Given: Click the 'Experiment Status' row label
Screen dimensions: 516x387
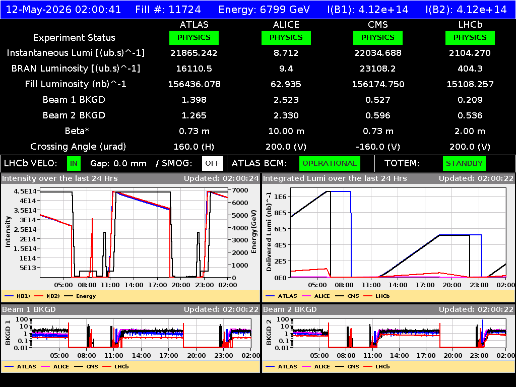Looking at the screenshot, I should click(74, 38).
